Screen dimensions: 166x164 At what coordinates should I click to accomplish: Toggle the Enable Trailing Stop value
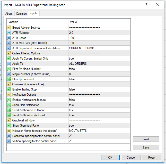click(99, 89)
